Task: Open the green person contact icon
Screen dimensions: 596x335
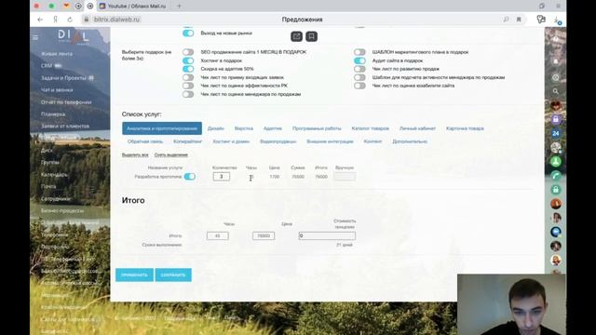Action: [x=556, y=161]
